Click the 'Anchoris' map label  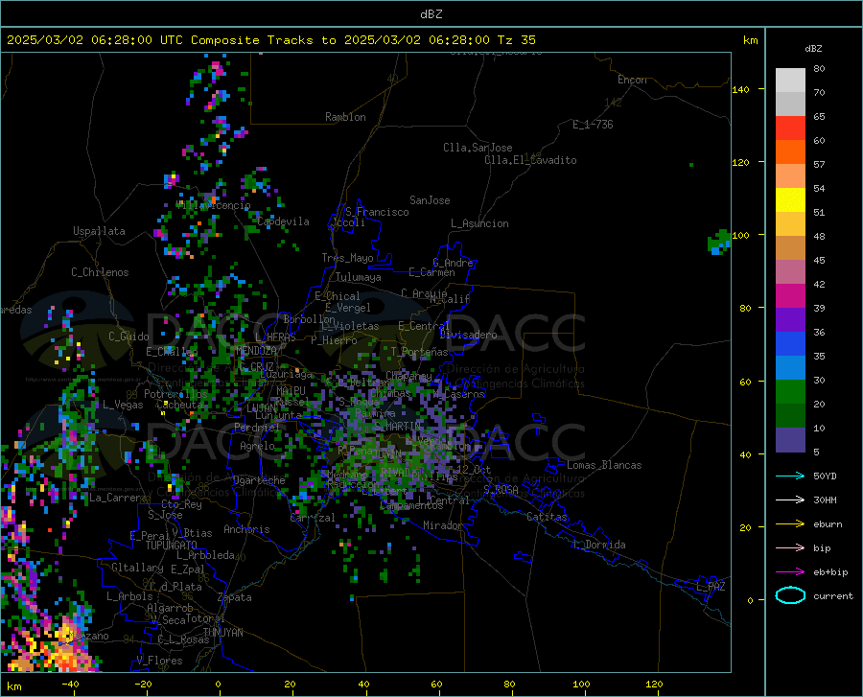pos(246,529)
